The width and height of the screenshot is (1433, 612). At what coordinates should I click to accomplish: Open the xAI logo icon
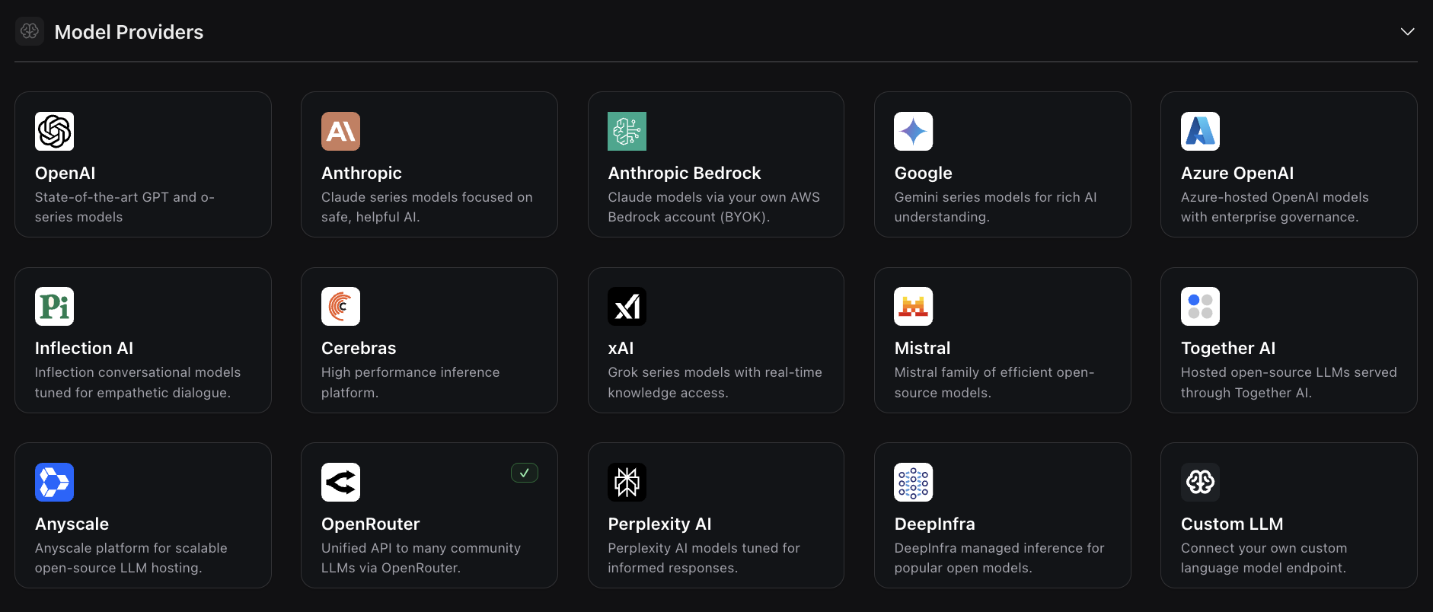coord(627,306)
